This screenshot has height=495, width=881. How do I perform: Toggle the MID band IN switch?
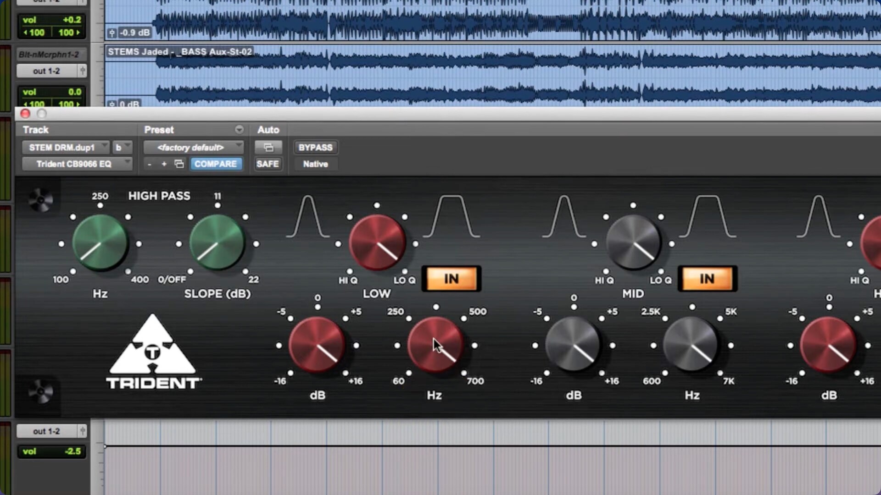707,279
